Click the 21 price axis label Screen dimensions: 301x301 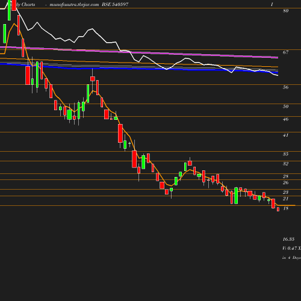point(285,199)
